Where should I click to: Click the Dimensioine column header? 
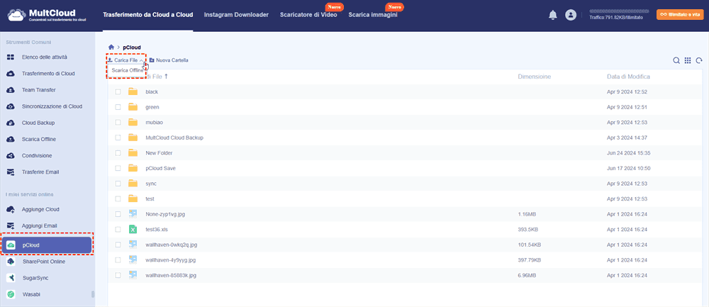coord(535,77)
